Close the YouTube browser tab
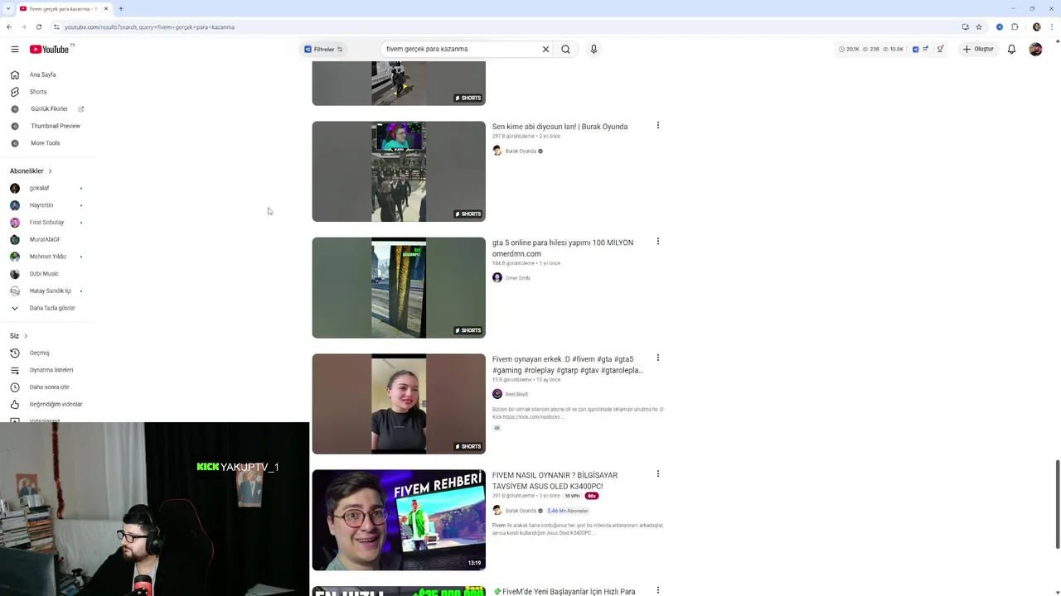 106,9
